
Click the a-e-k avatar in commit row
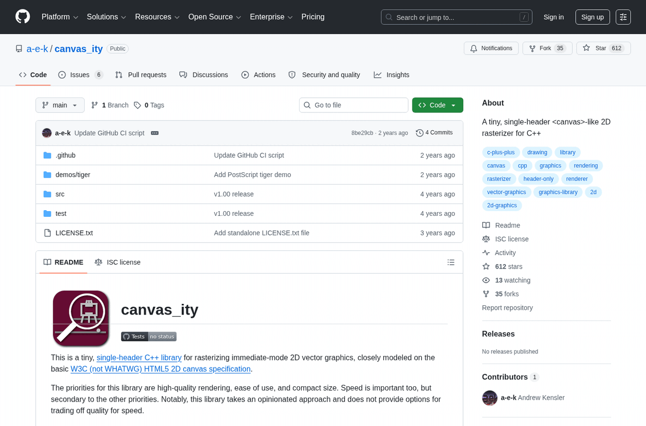click(x=47, y=133)
